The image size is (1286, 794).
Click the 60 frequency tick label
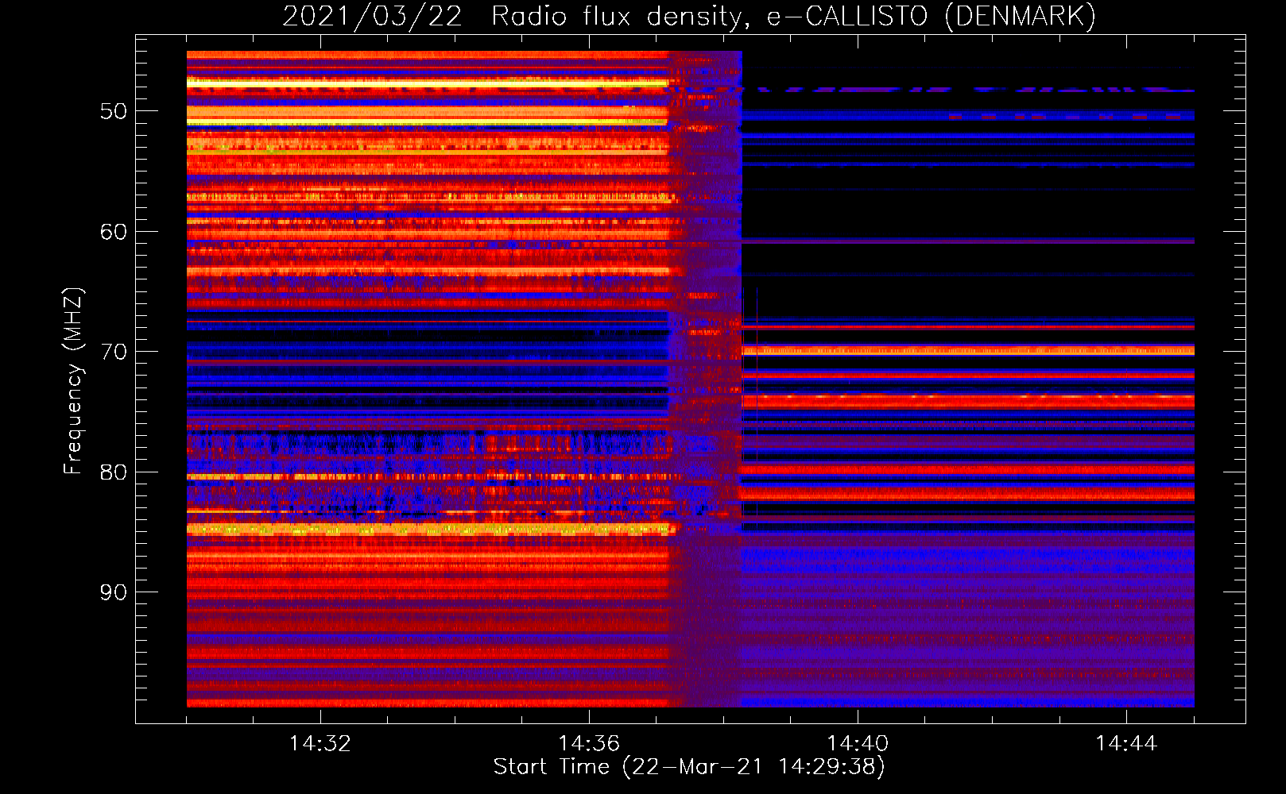(x=114, y=232)
